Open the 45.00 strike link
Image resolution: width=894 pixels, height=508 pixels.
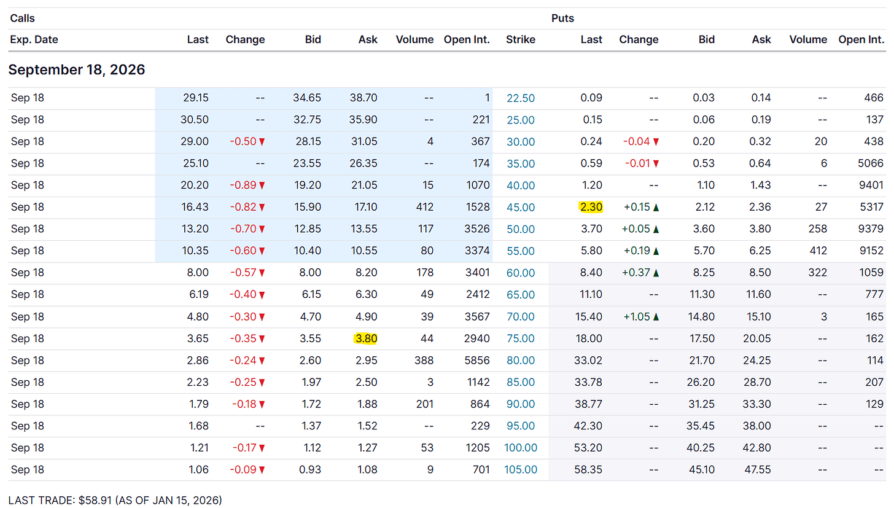coord(520,208)
